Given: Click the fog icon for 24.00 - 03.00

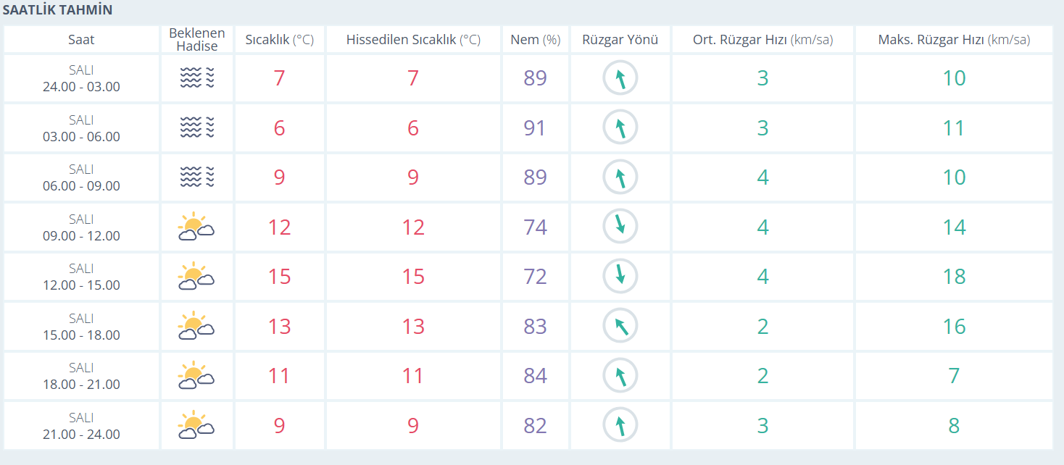Looking at the screenshot, I should tap(197, 78).
